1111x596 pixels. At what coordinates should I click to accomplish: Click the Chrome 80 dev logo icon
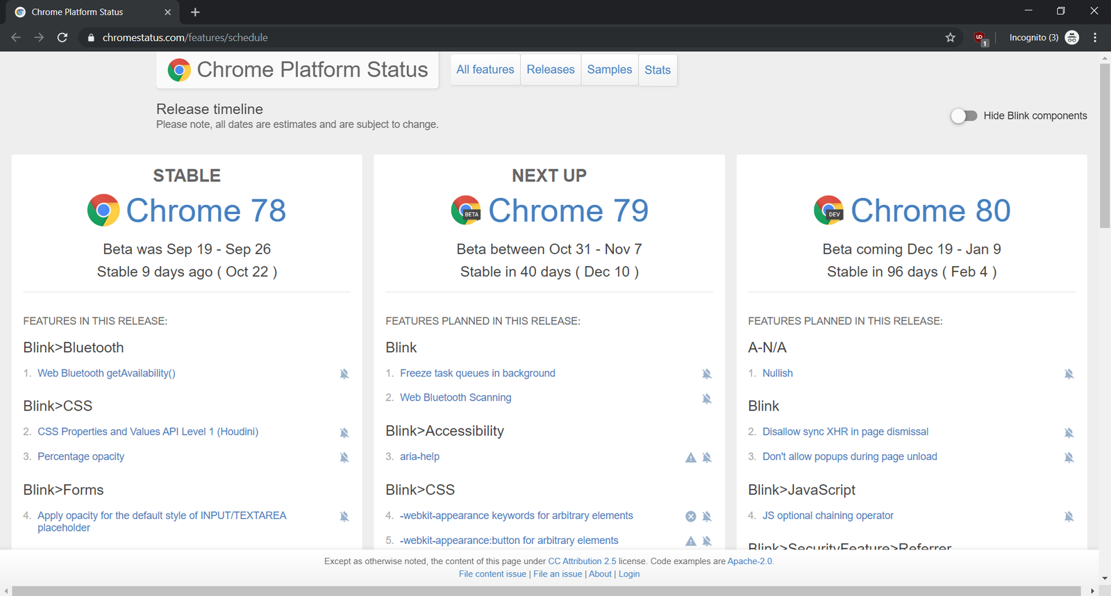point(828,210)
